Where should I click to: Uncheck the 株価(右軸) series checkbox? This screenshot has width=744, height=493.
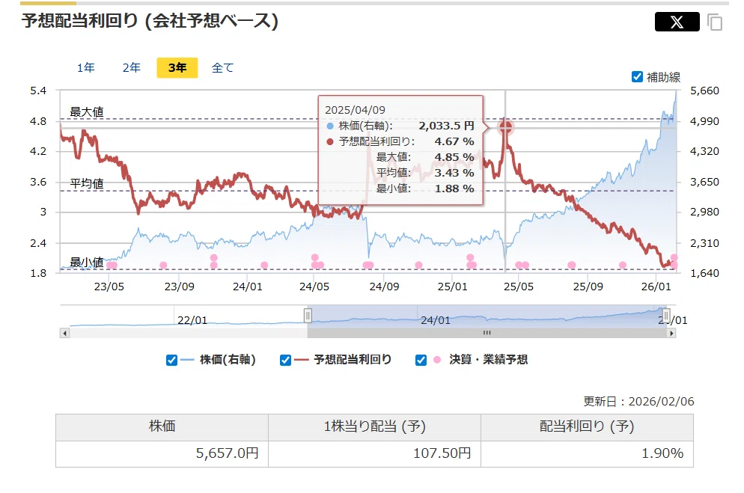pos(171,361)
